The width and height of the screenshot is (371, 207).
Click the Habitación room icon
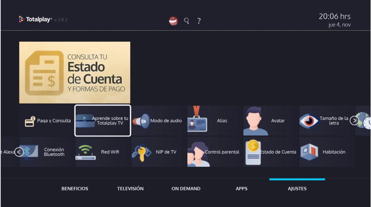[x=309, y=152]
